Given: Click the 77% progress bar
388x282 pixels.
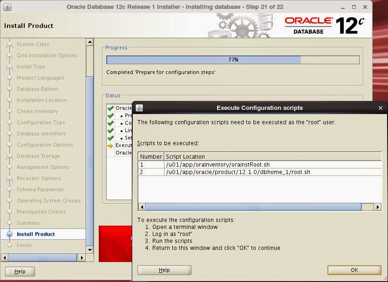Looking at the screenshot, I should click(x=233, y=60).
